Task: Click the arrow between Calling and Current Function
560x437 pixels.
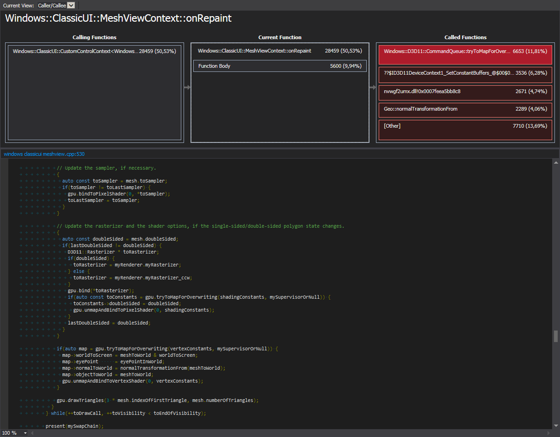Action: pyautogui.click(x=187, y=87)
